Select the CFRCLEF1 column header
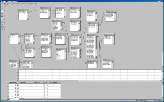 [x=23, y=83]
